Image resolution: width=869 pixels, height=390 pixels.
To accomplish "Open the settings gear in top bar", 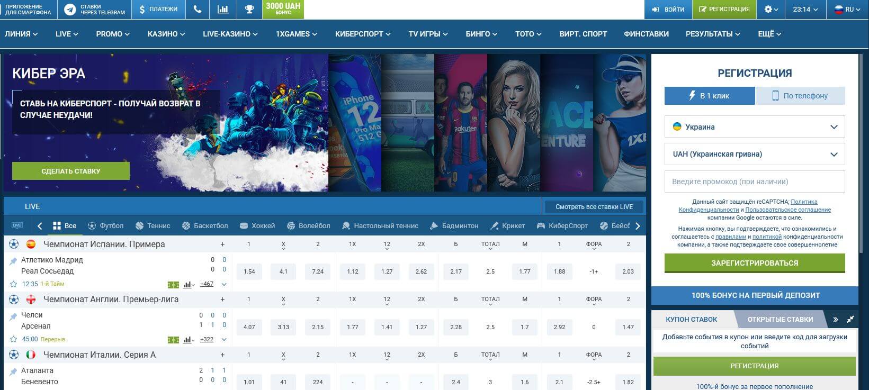I will 771,10.
